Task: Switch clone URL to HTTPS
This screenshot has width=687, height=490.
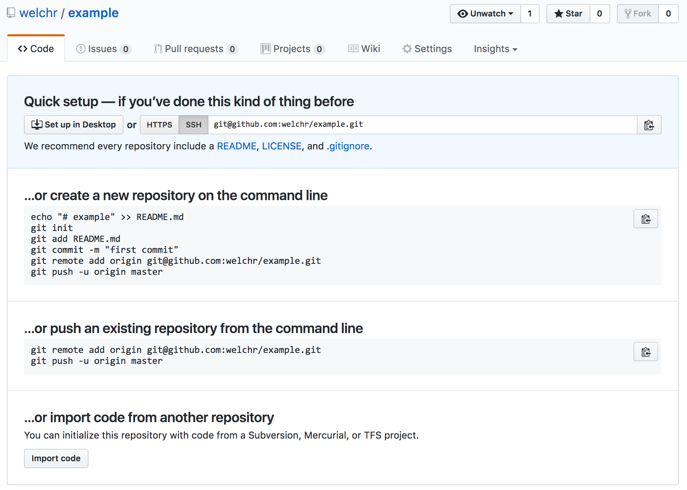Action: pos(159,125)
